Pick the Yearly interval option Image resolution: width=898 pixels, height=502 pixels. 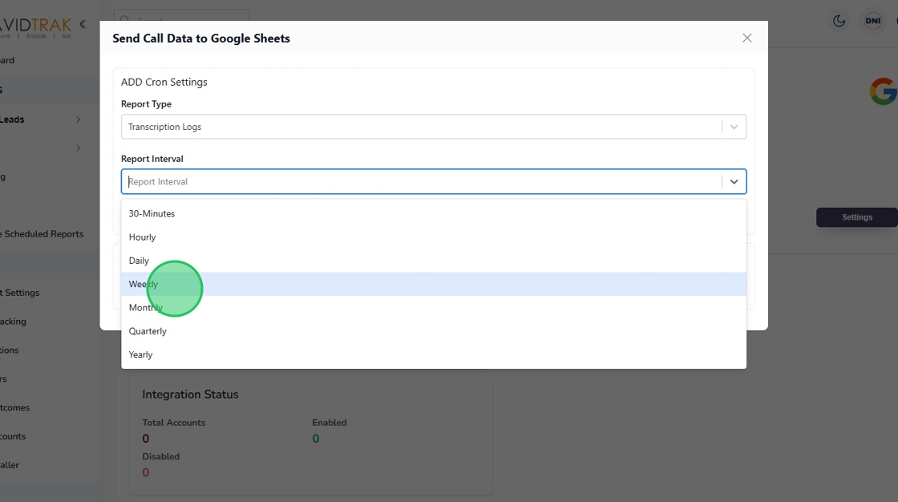pos(434,354)
